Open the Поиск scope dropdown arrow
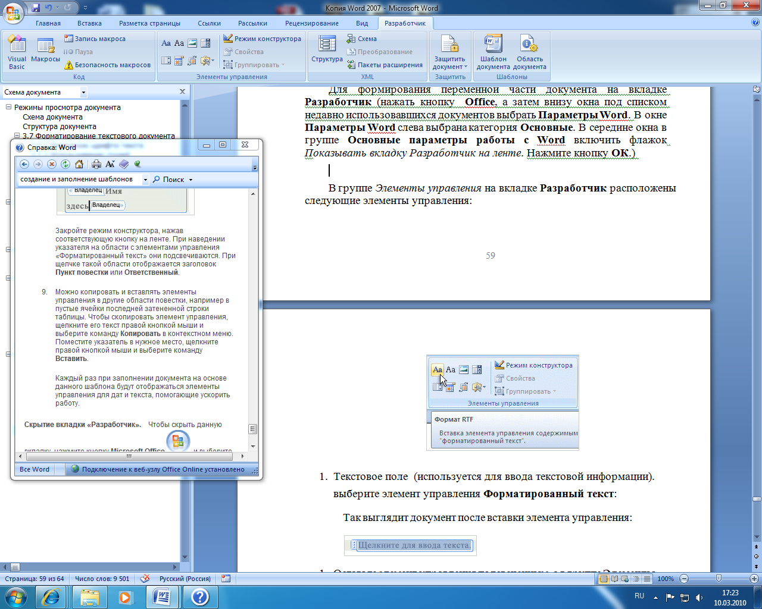Screen dimensions: 762x609 (190, 180)
